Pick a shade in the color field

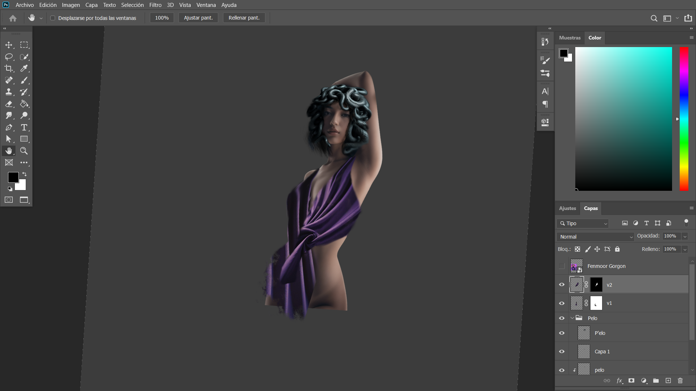click(623, 119)
